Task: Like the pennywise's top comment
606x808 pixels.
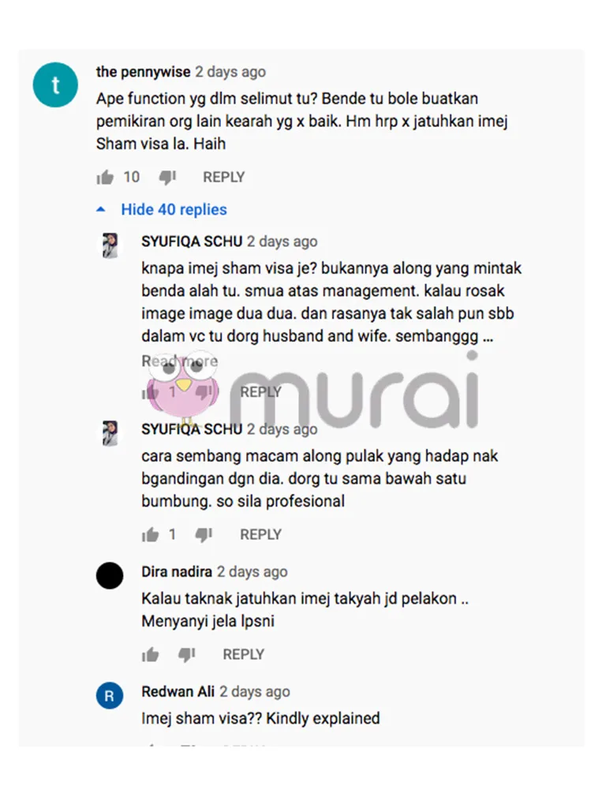Action: [x=105, y=178]
